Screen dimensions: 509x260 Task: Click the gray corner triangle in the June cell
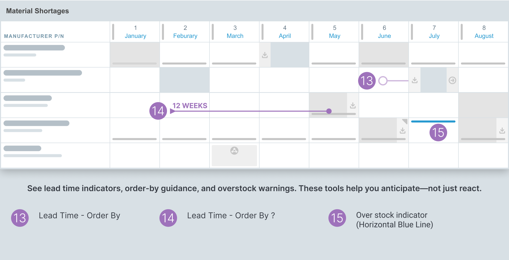tap(405, 121)
